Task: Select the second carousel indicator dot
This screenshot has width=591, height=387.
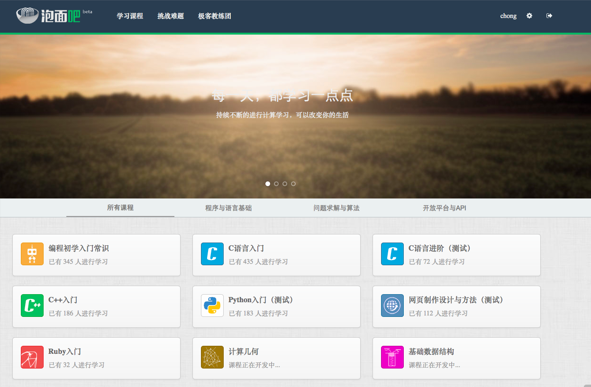Action: [x=276, y=183]
